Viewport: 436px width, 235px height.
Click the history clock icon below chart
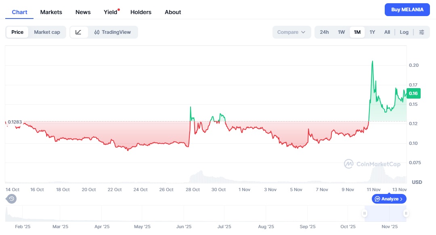[x=11, y=199]
